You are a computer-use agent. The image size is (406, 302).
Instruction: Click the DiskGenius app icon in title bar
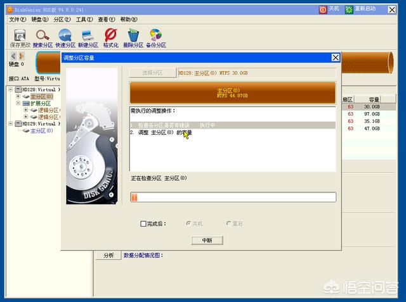[x=10, y=10]
